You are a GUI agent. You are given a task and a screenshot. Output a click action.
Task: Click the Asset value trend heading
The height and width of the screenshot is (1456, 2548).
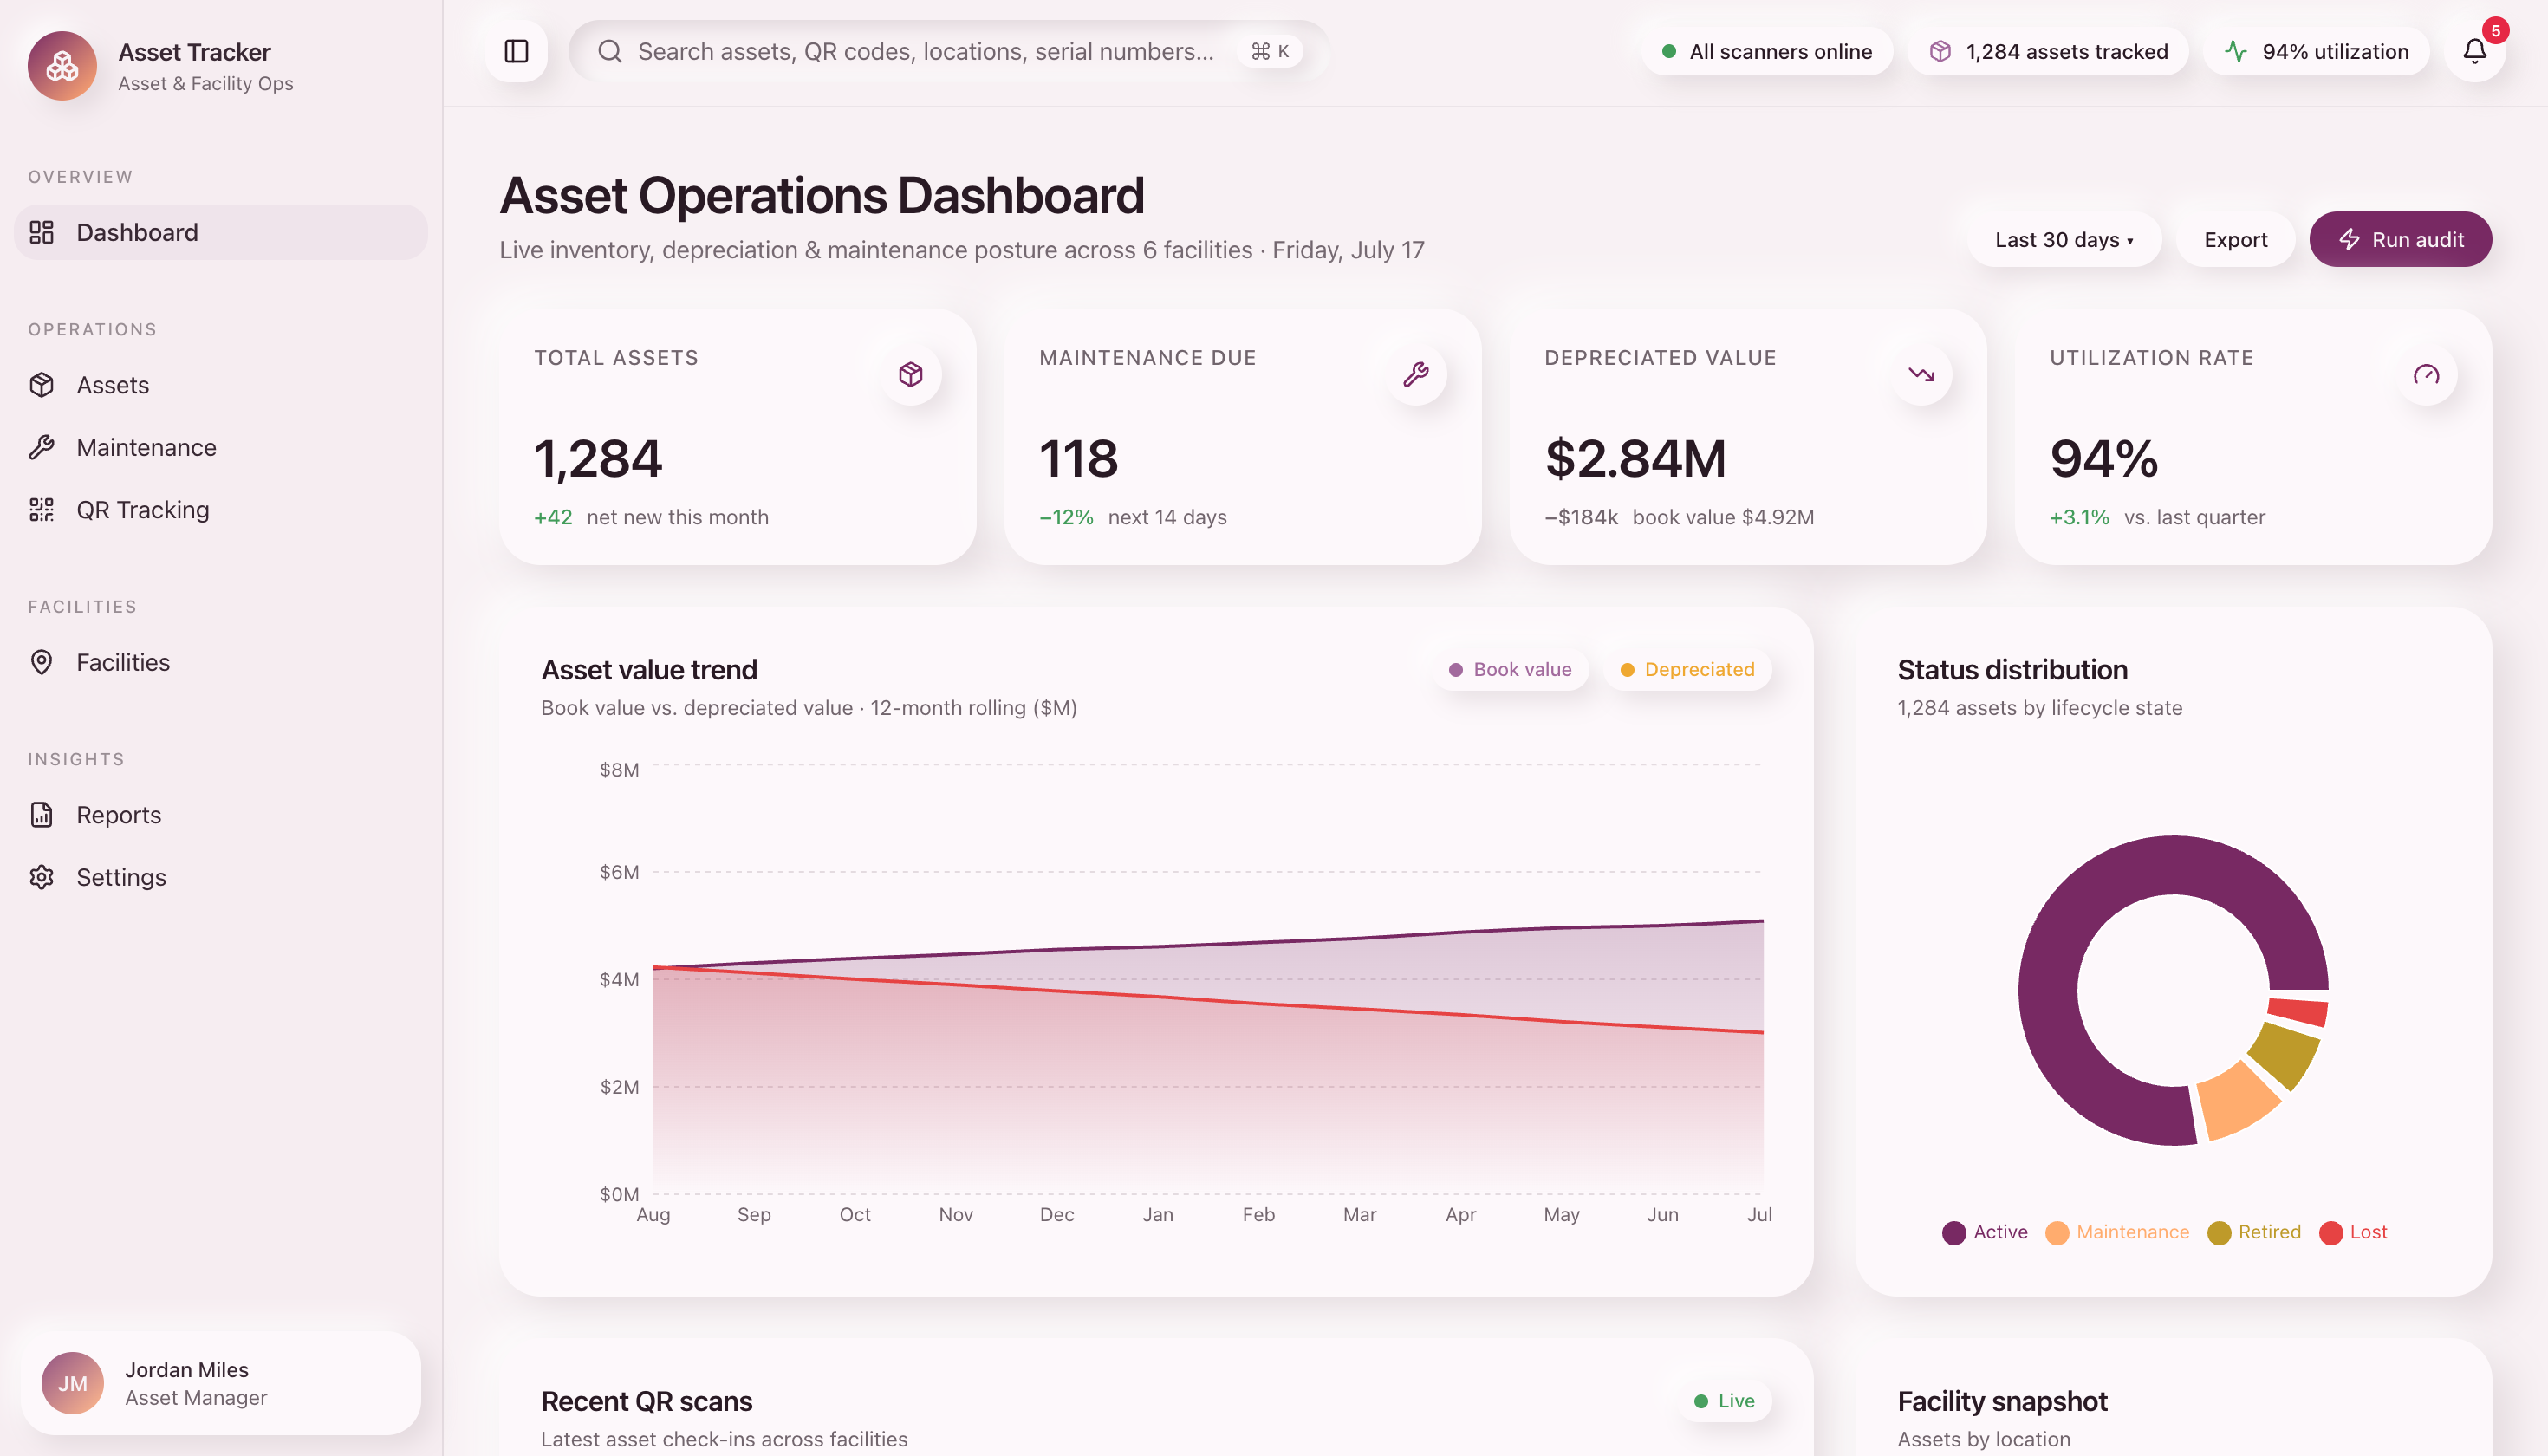click(x=649, y=669)
